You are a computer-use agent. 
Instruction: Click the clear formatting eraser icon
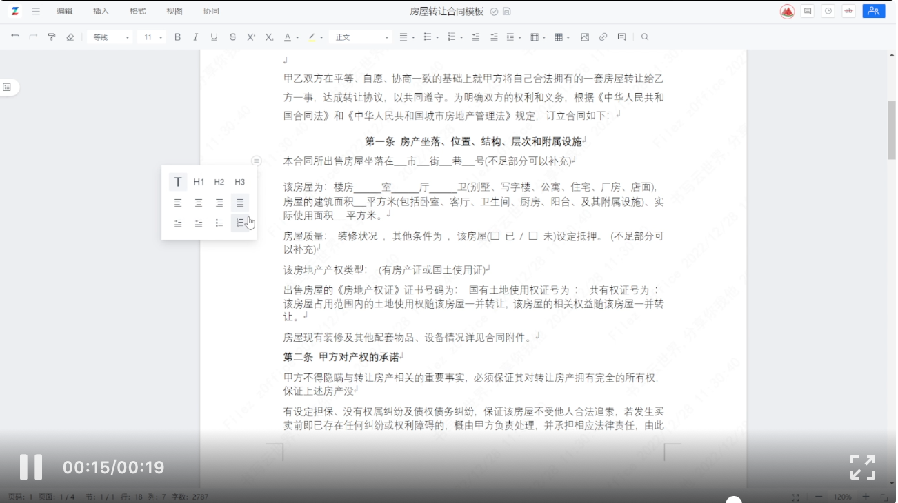click(70, 37)
